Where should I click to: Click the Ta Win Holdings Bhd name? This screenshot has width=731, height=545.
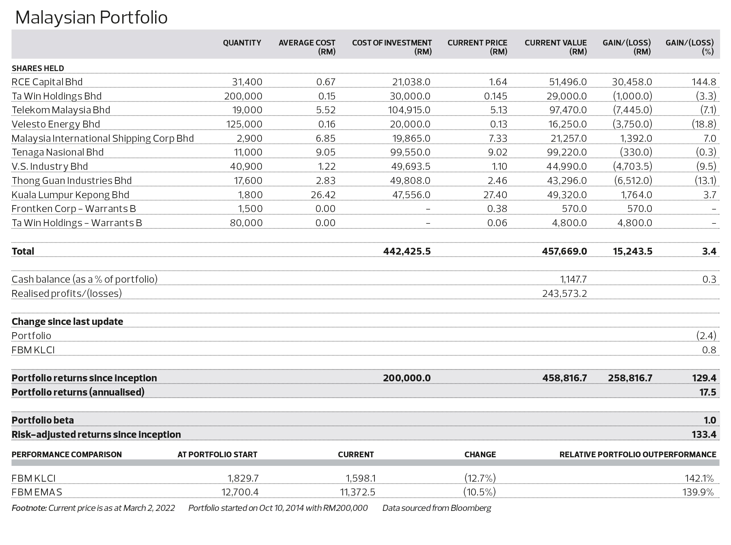(x=57, y=96)
